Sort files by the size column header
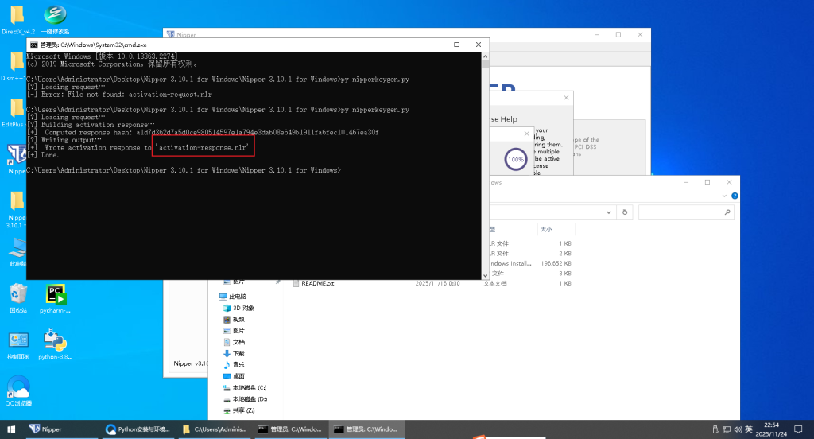 (546, 228)
